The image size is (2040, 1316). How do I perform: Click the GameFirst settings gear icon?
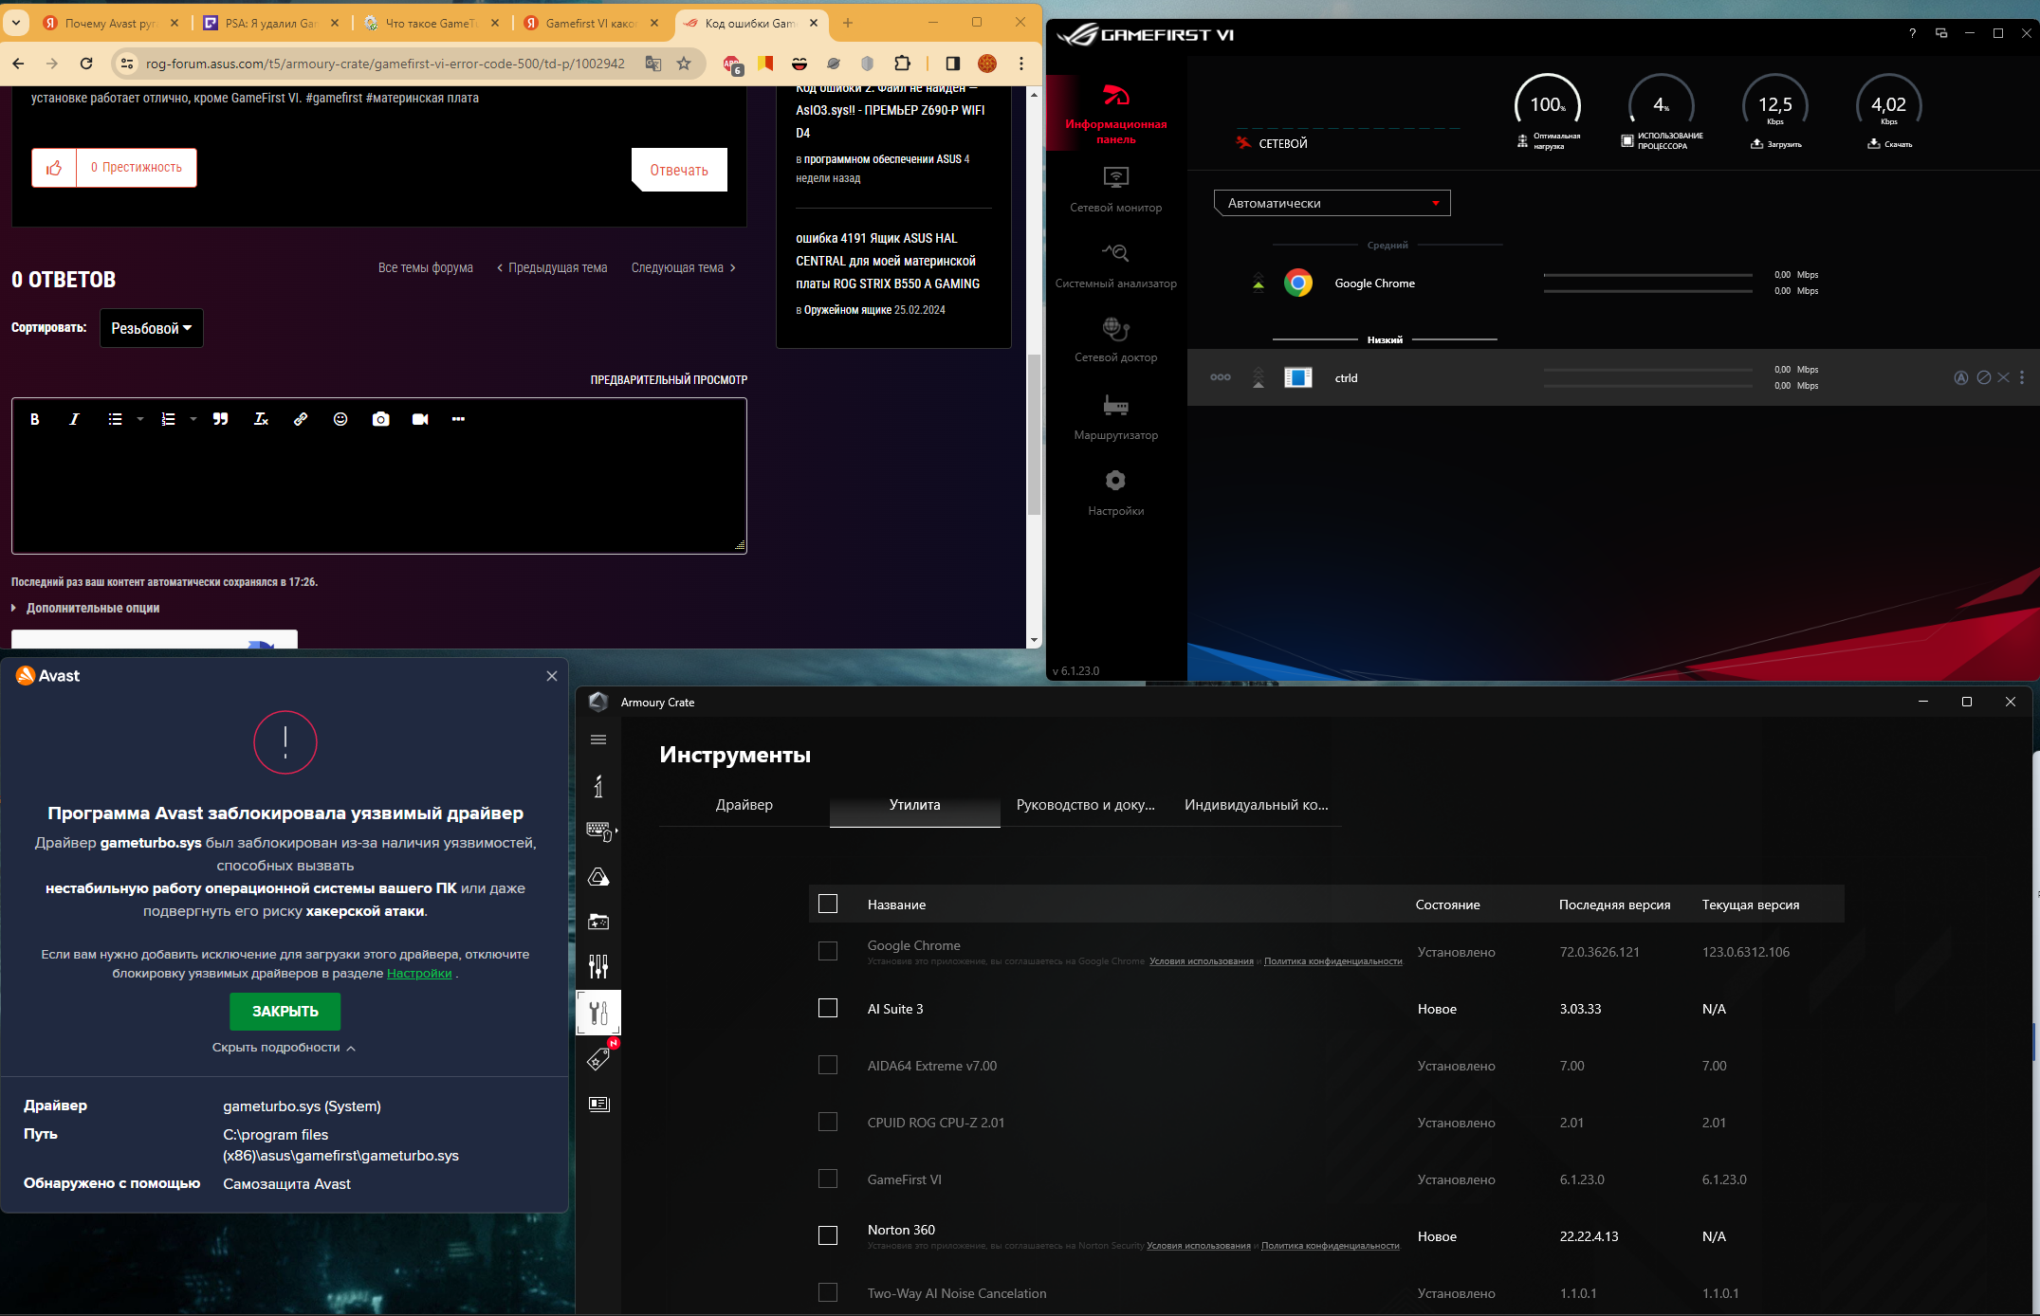click(1115, 481)
